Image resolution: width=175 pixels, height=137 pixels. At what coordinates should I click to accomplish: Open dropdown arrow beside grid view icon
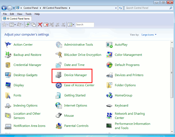pyautogui.click(x=73, y=25)
